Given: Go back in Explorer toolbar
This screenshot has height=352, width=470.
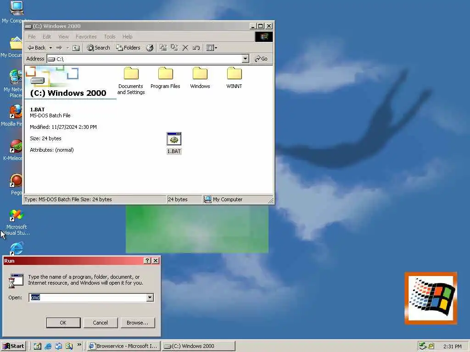Looking at the screenshot, I should (37, 48).
